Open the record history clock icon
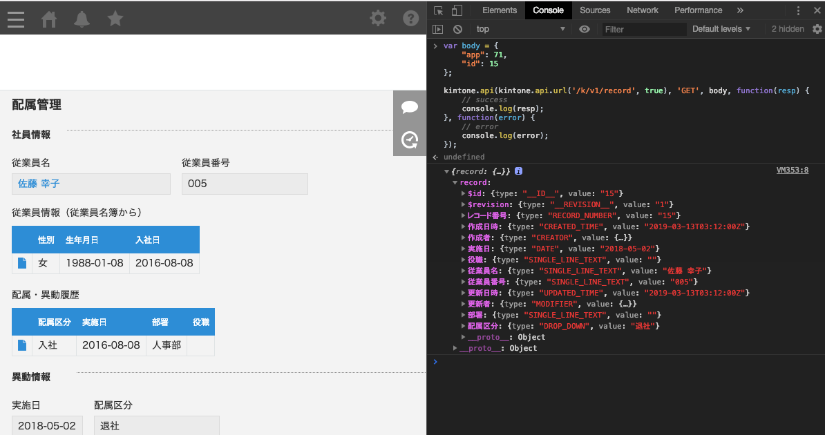 tap(410, 140)
